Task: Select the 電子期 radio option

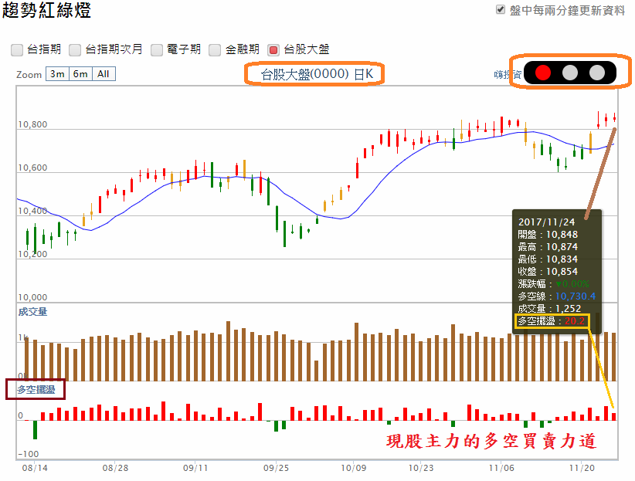Action: (x=157, y=50)
